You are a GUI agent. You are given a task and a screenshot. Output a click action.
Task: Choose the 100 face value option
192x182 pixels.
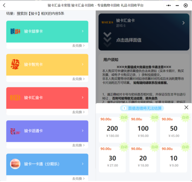pyautogui.click(x=143, y=130)
